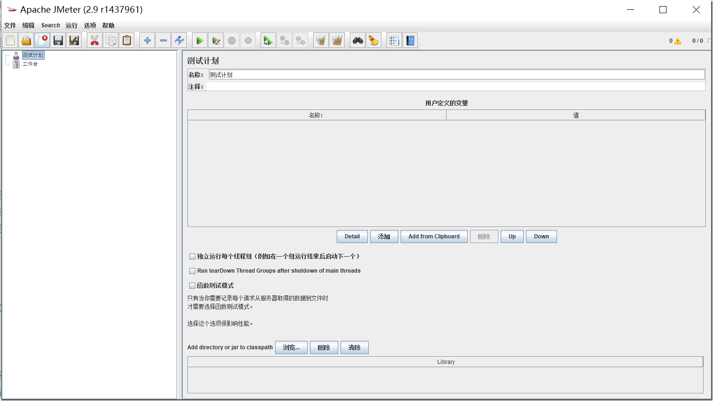The width and height of the screenshot is (713, 401).
Task: Focus the 名称 input field
Action: click(x=456, y=75)
